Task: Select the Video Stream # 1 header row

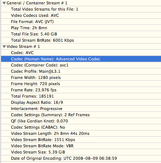Action: (81, 46)
